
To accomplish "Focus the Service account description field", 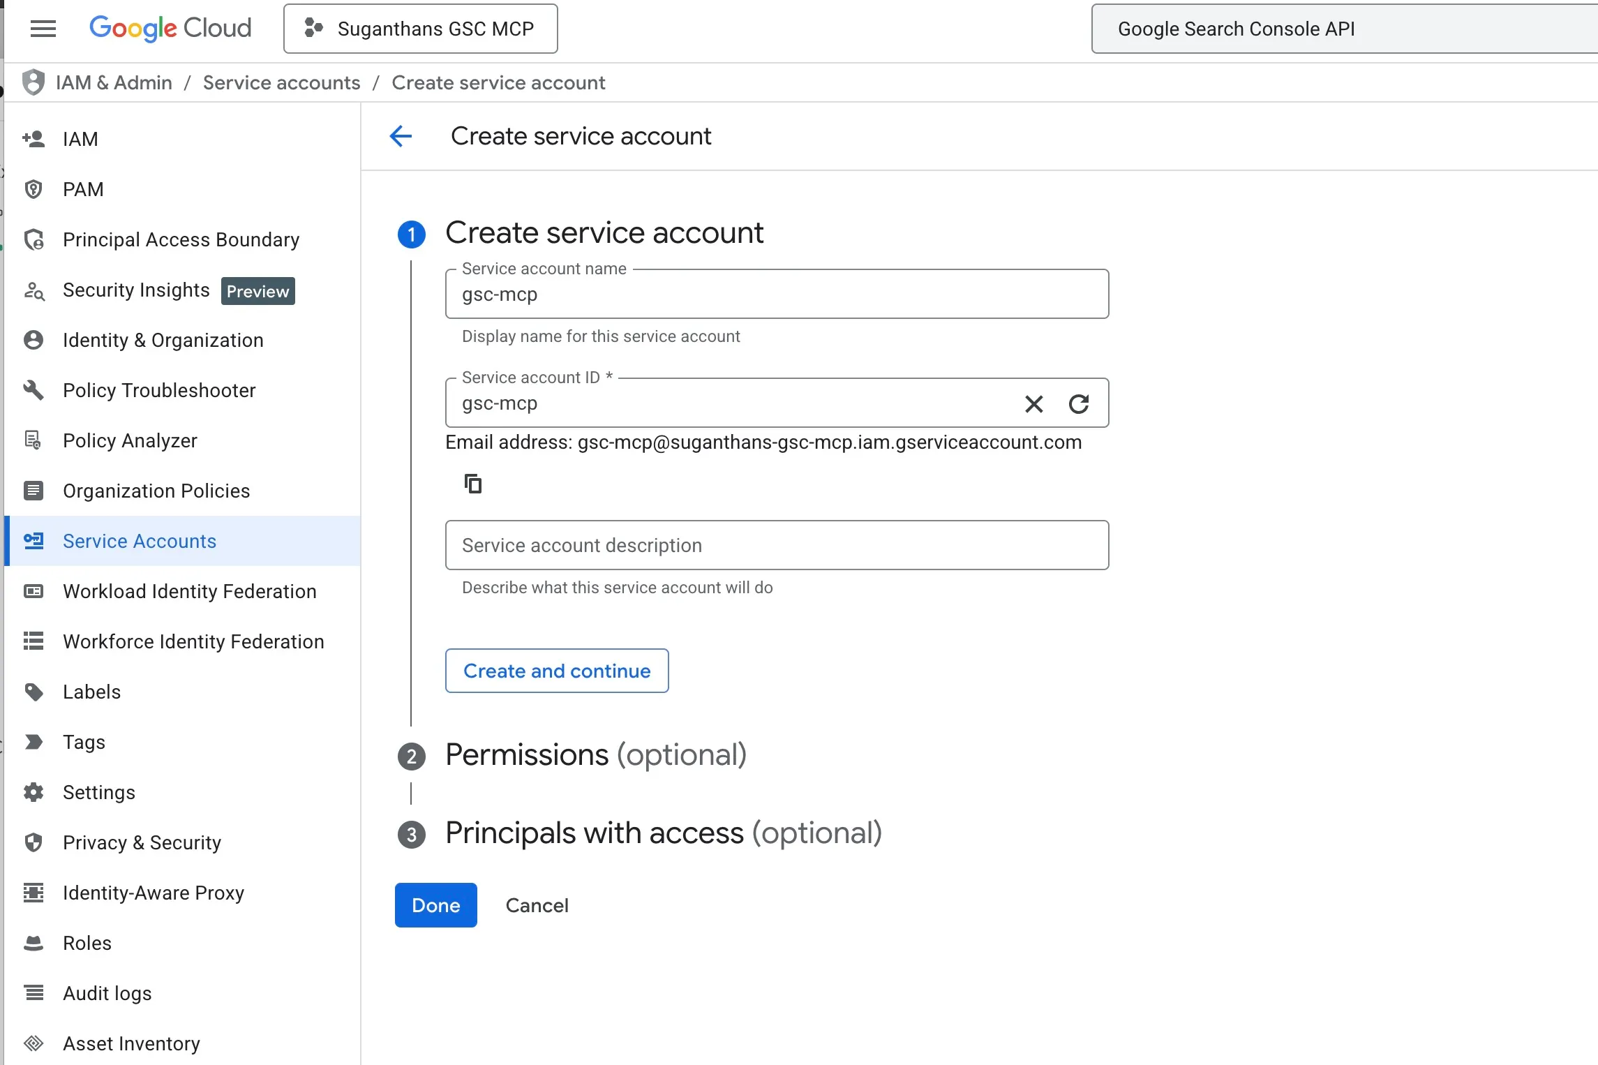I will pyautogui.click(x=777, y=545).
